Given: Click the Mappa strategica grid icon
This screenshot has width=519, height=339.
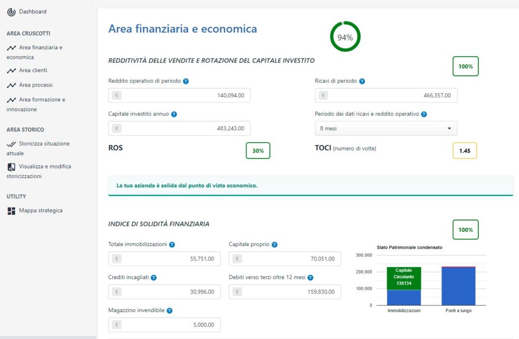Looking at the screenshot, I should 11,211.
